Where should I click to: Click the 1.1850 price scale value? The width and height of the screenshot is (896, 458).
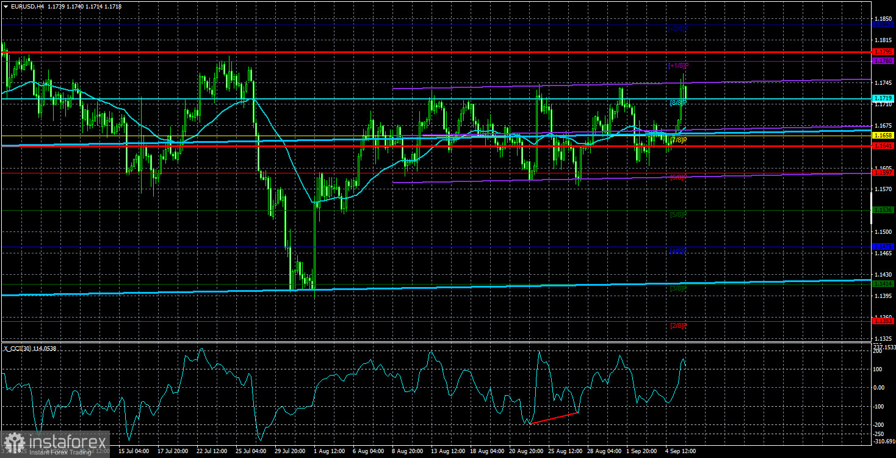click(882, 19)
